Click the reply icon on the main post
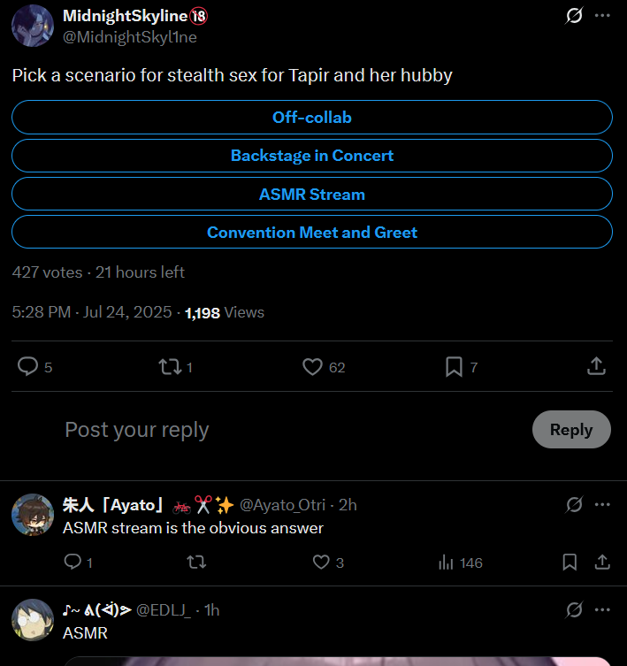Image resolution: width=627 pixels, height=666 pixels. [x=28, y=366]
